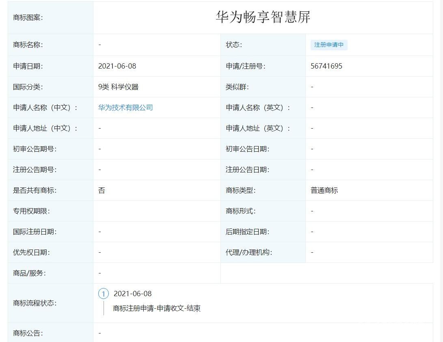The width and height of the screenshot is (443, 342).
Task: Click the 国际注册日期 label
Action: click(x=35, y=232)
